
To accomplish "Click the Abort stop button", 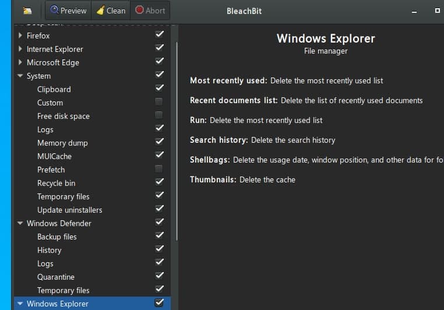I will click(150, 10).
